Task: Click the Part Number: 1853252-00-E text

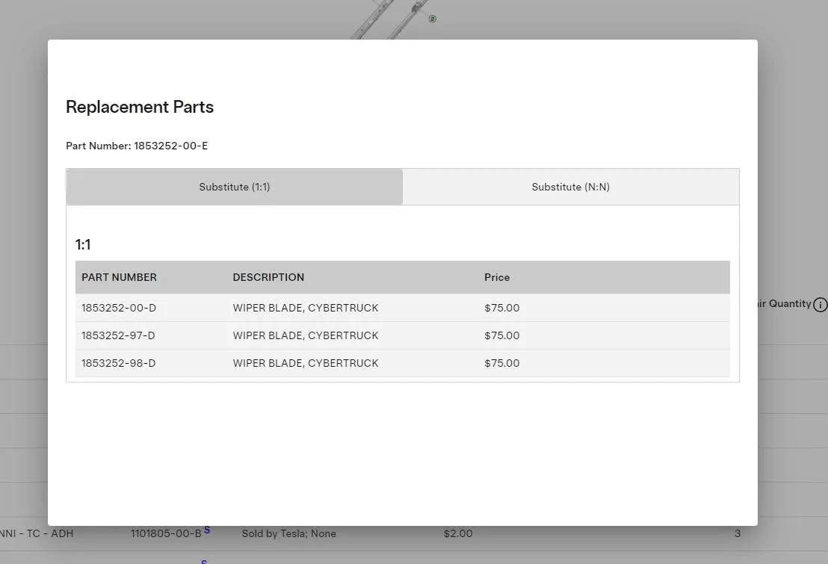Action: pyautogui.click(x=137, y=146)
